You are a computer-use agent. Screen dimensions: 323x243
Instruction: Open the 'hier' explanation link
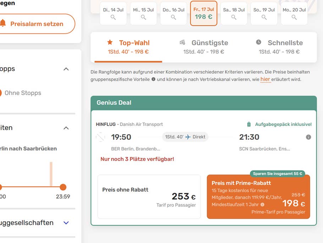pyautogui.click(x=265, y=79)
